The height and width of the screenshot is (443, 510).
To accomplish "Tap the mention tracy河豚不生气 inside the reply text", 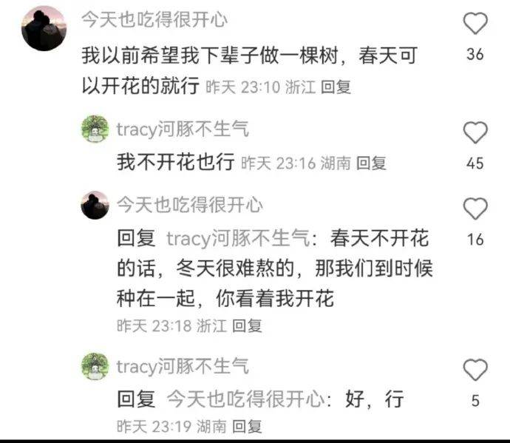I will [x=239, y=238].
